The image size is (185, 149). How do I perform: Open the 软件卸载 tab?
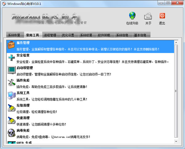[105, 35]
